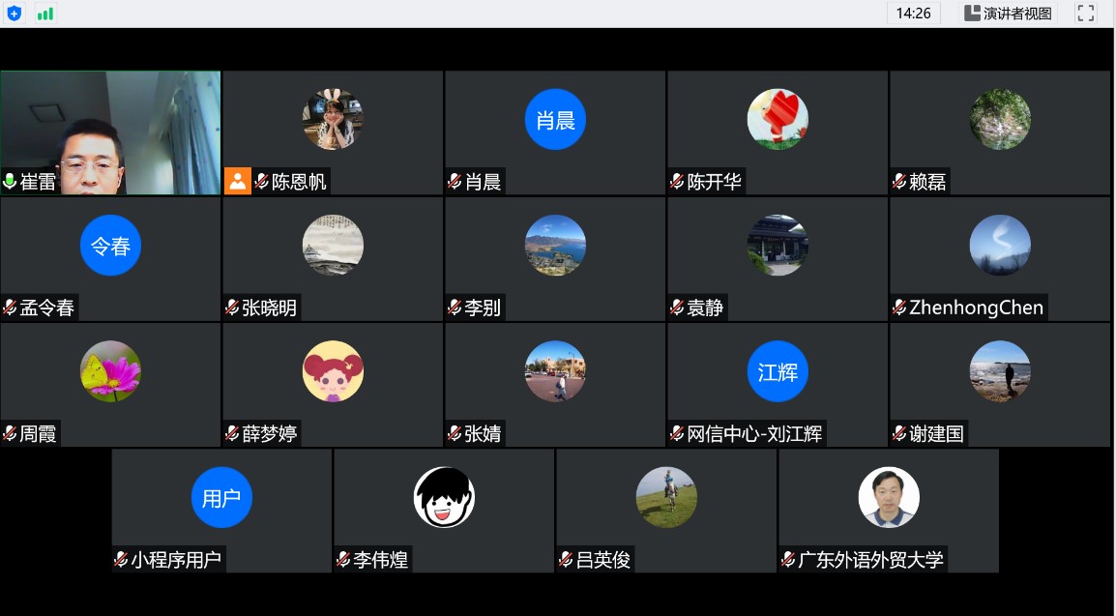The height and width of the screenshot is (616, 1116).
Task: Click the meeting time display 14:26
Action: 913,14
